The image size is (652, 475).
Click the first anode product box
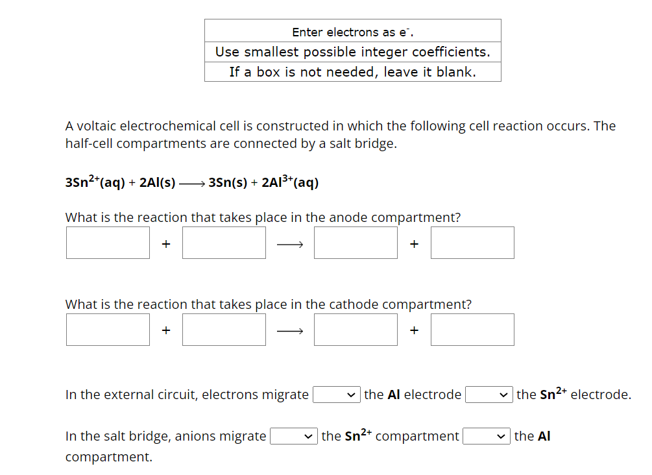pos(356,243)
